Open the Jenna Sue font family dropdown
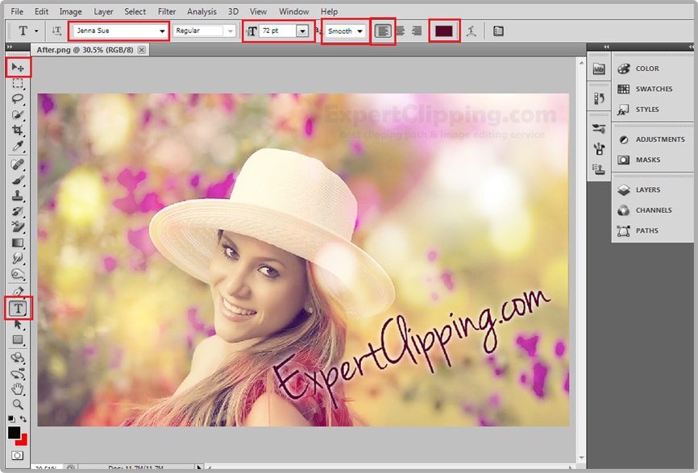 point(162,31)
